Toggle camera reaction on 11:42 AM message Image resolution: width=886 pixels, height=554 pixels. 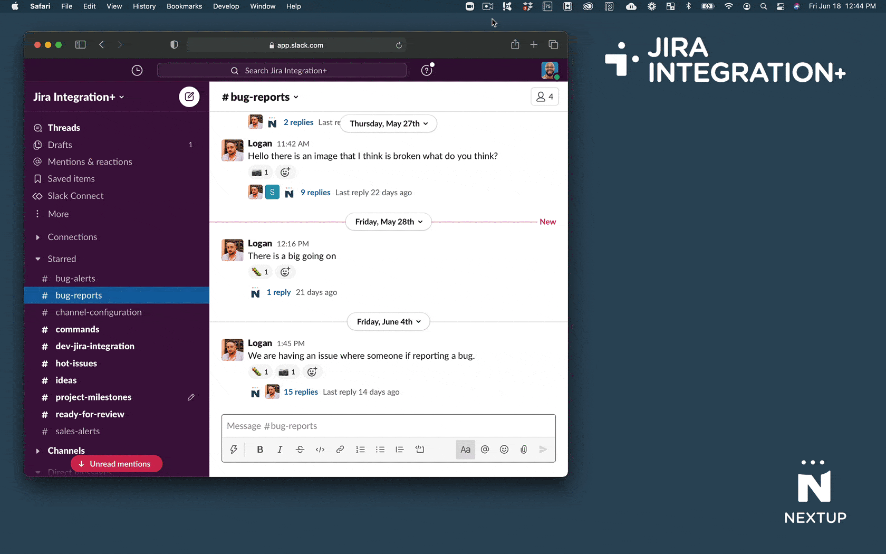point(260,172)
